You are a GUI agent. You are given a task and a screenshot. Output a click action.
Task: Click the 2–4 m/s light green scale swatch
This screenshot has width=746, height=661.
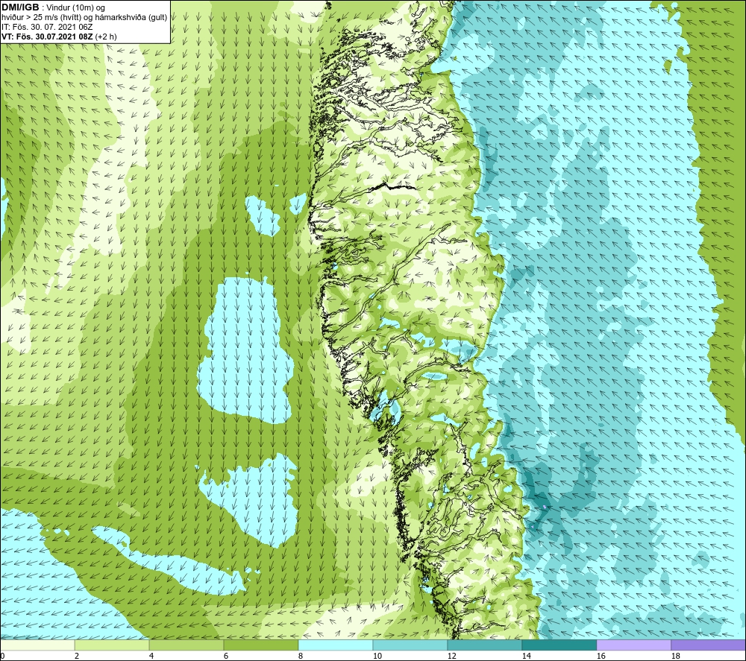[x=112, y=645]
